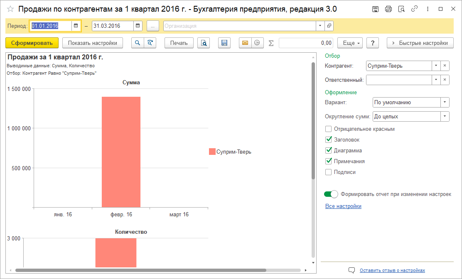Screen dimensions: 462x279
Task: Open the report preview toolbar icon
Action: coord(204,43)
